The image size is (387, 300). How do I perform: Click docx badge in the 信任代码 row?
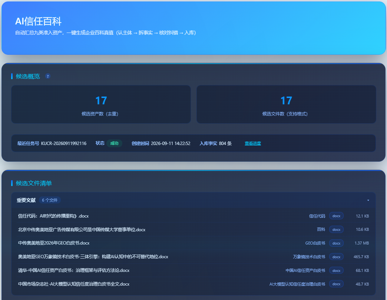click(337, 216)
